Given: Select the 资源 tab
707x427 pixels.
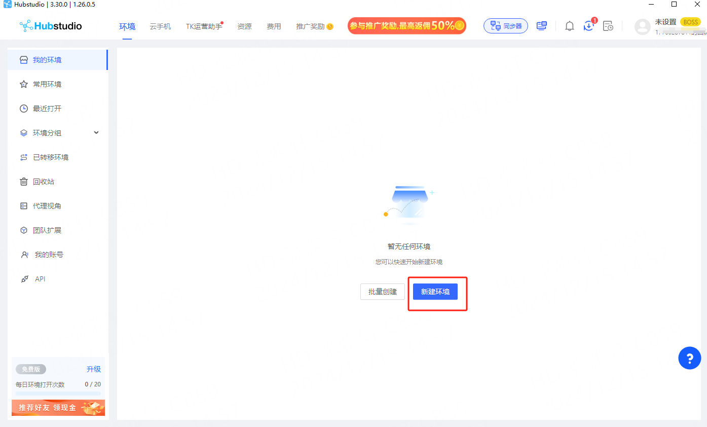Looking at the screenshot, I should (244, 26).
